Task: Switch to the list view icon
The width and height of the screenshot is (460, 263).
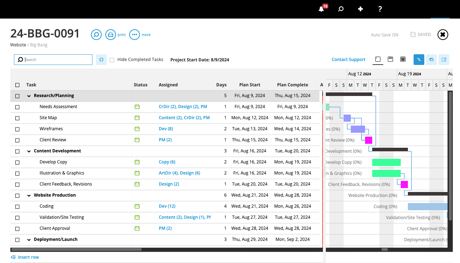Action: click(x=403, y=59)
